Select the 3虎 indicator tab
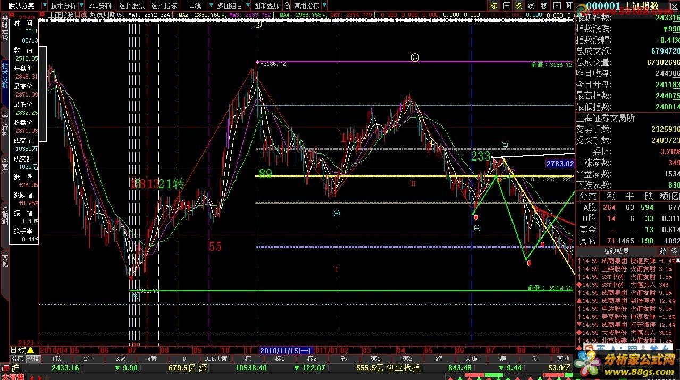 tap(120, 359)
